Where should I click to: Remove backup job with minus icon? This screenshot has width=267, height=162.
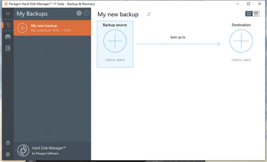point(86,13)
